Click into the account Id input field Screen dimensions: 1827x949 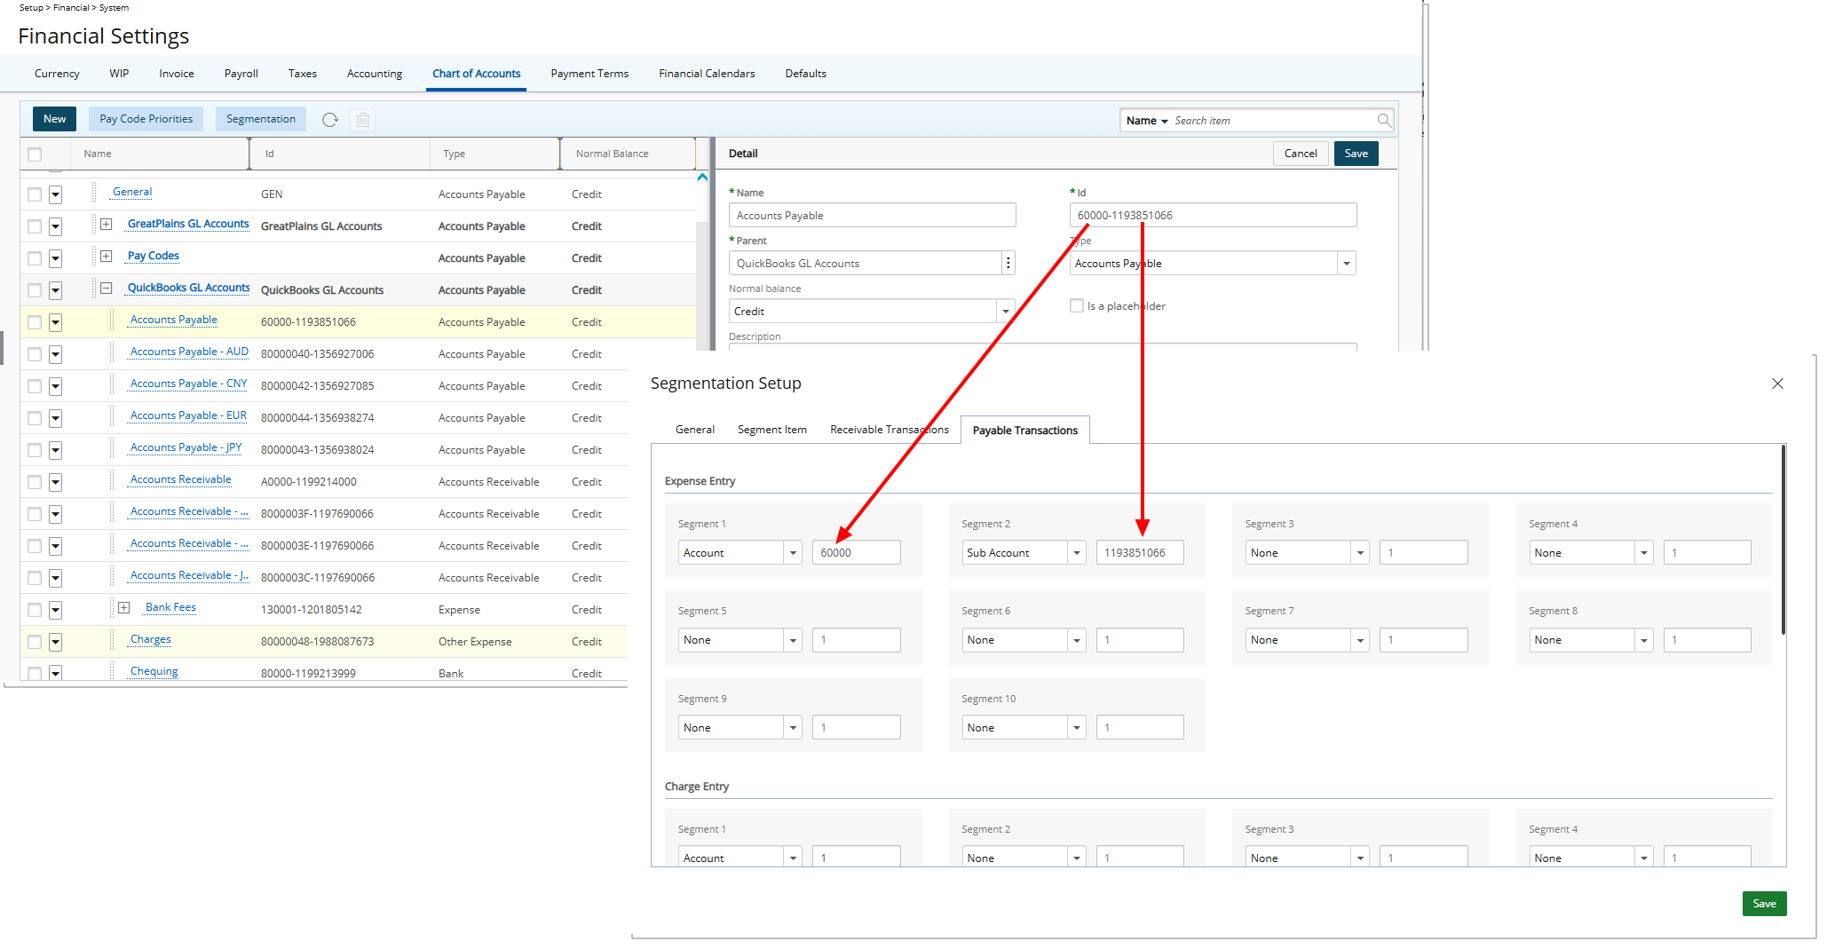coord(1212,216)
